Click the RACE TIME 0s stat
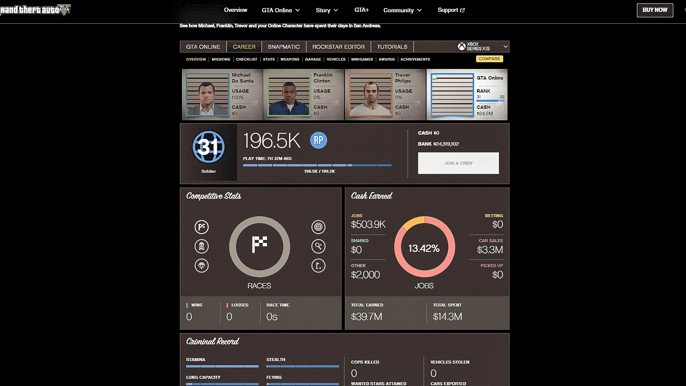686x386 pixels. tap(272, 317)
